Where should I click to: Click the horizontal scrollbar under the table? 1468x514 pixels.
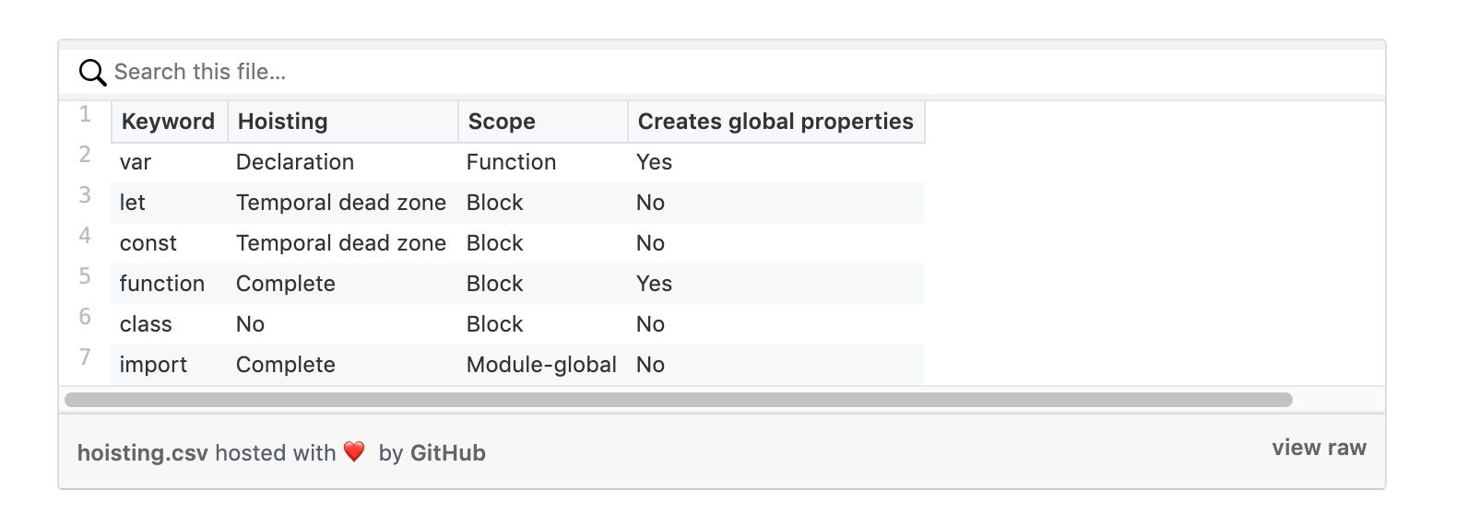point(678,400)
